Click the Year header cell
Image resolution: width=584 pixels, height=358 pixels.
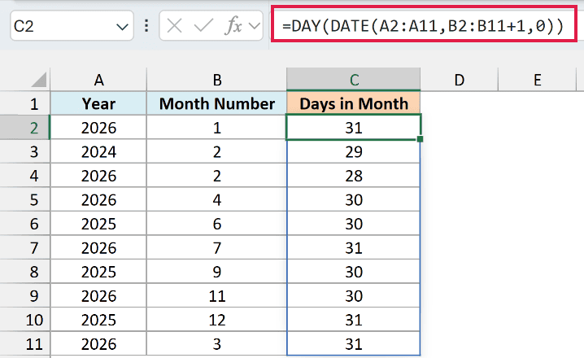(98, 103)
